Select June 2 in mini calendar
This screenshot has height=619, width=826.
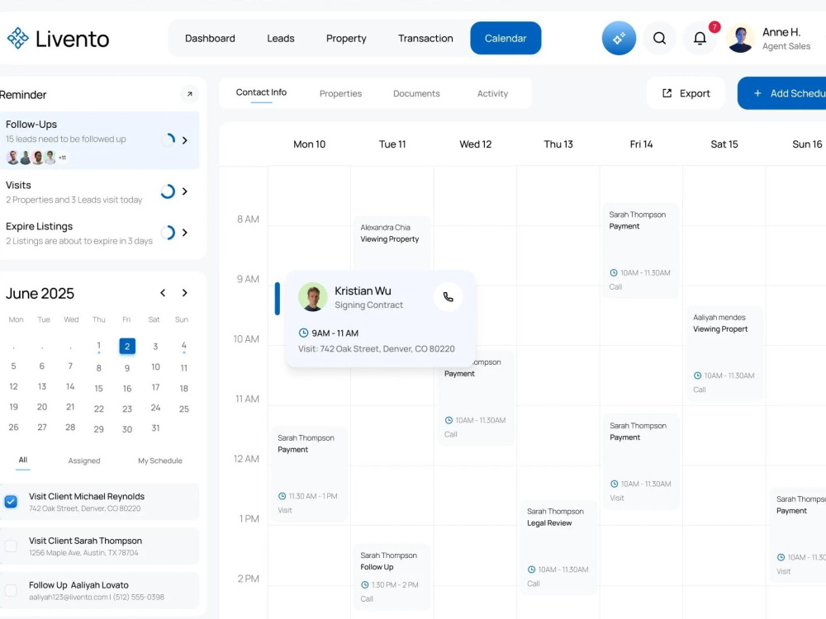[x=127, y=347]
